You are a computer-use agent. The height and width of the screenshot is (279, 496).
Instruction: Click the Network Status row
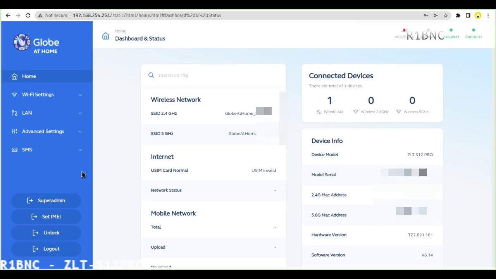pos(213,190)
